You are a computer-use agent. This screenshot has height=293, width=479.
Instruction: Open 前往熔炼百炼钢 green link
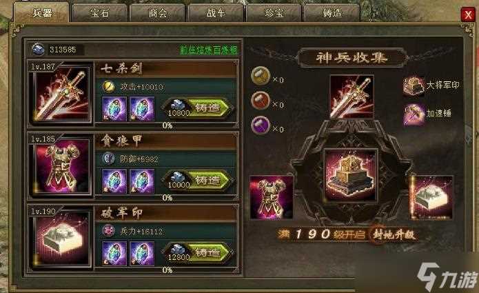tap(209, 50)
